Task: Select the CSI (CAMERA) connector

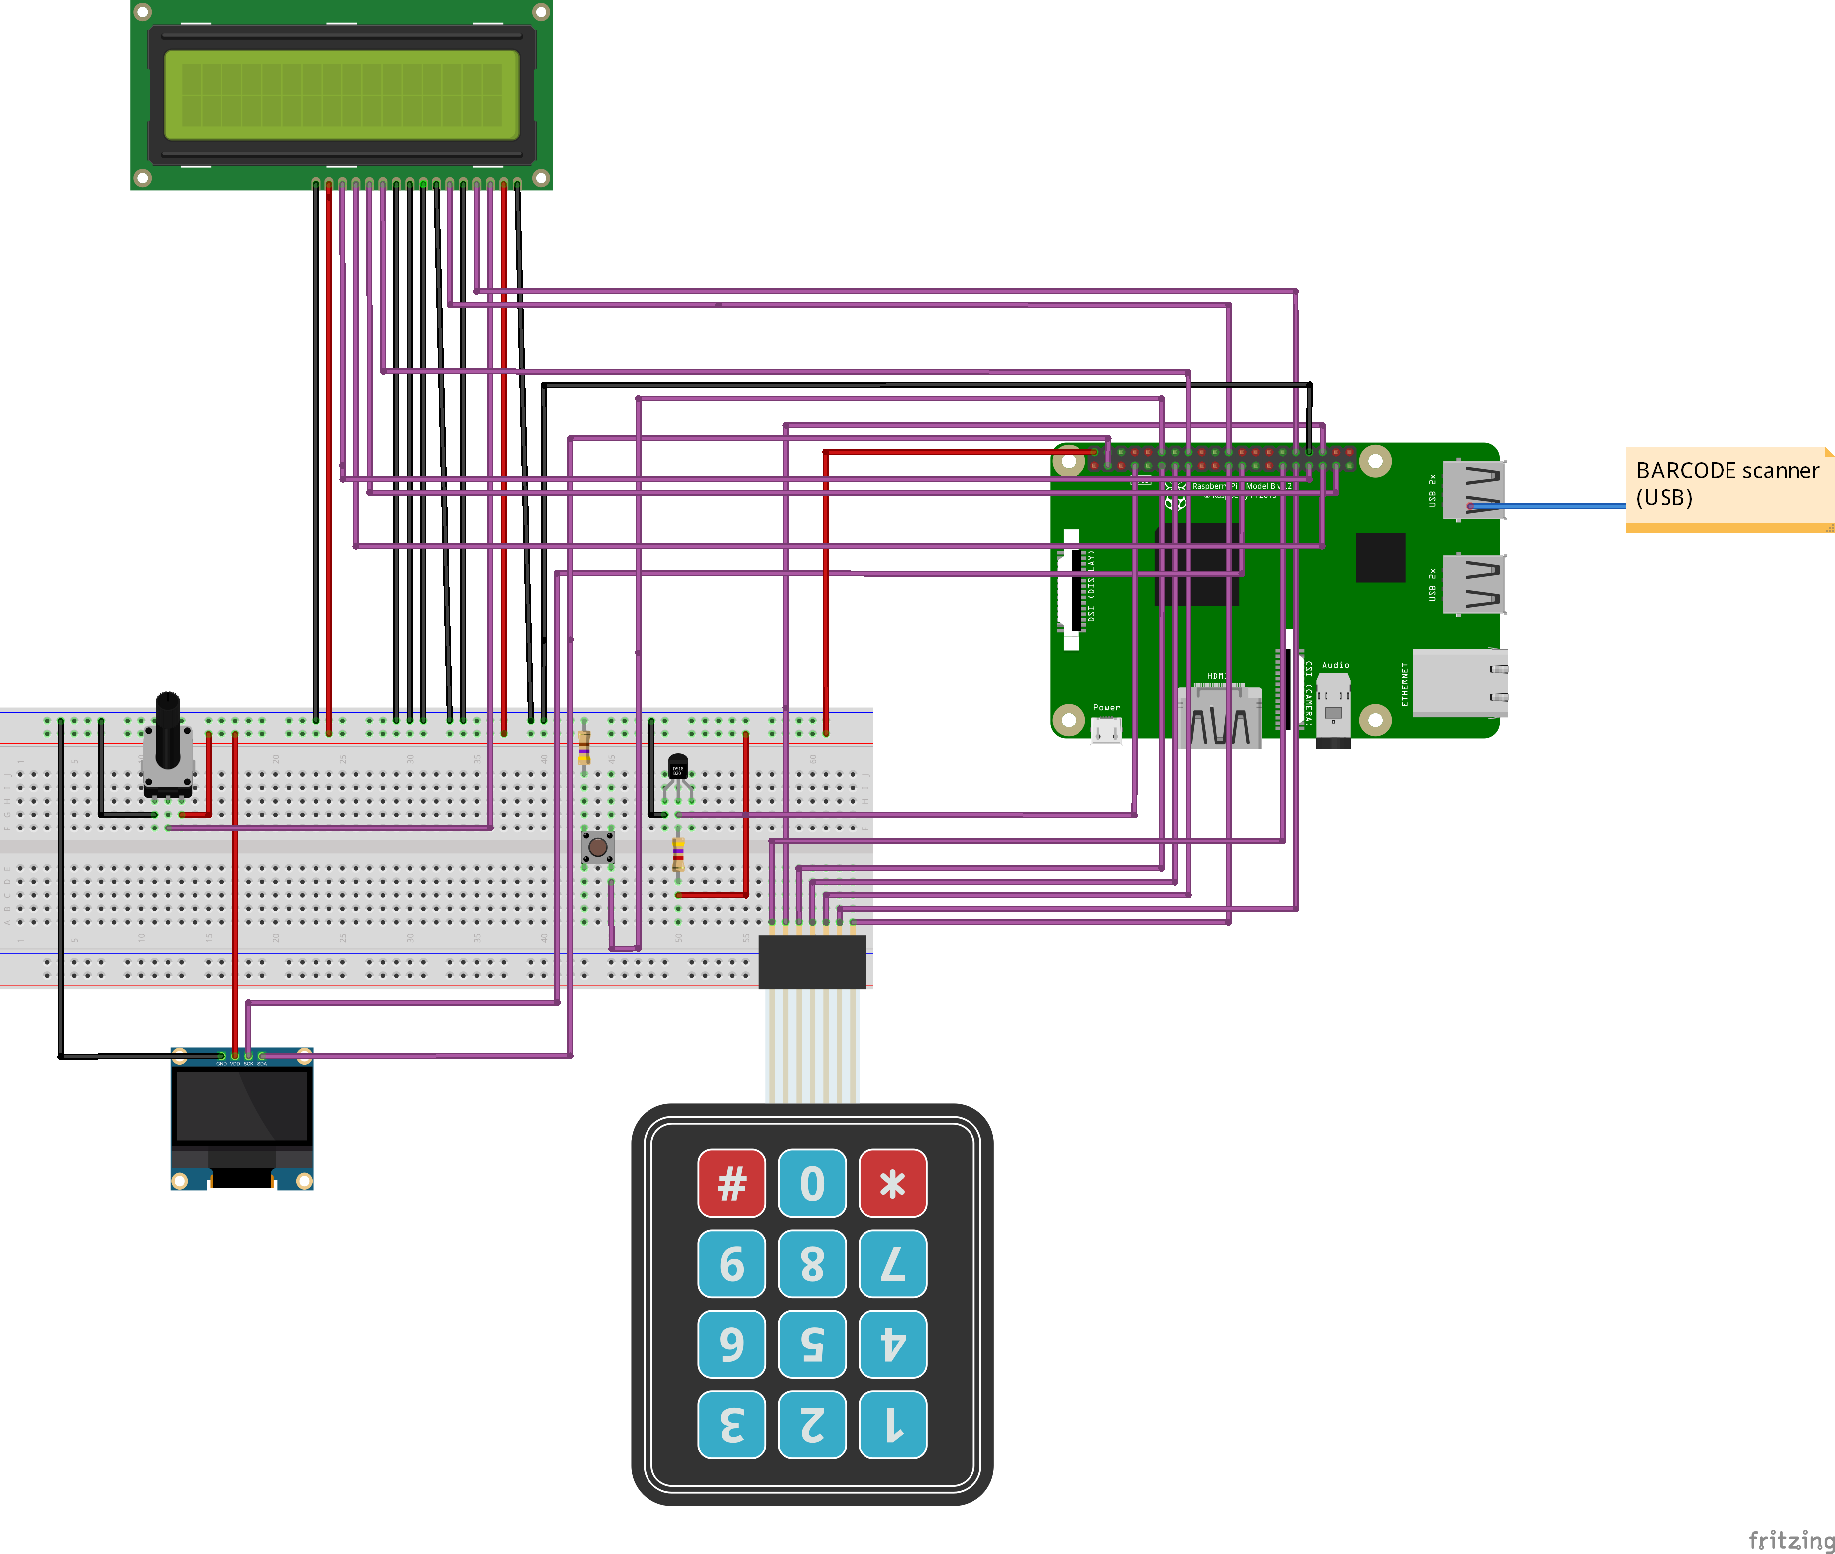Action: pyautogui.click(x=1289, y=689)
